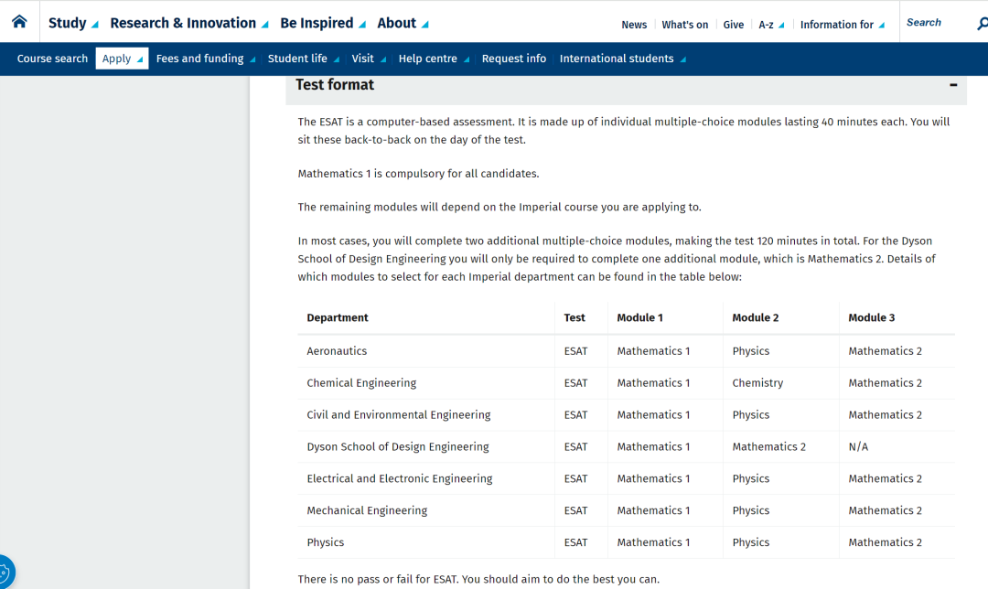Click 'Mathematics 1 is compulsory' sentence
The height and width of the screenshot is (589, 988).
pyautogui.click(x=418, y=173)
